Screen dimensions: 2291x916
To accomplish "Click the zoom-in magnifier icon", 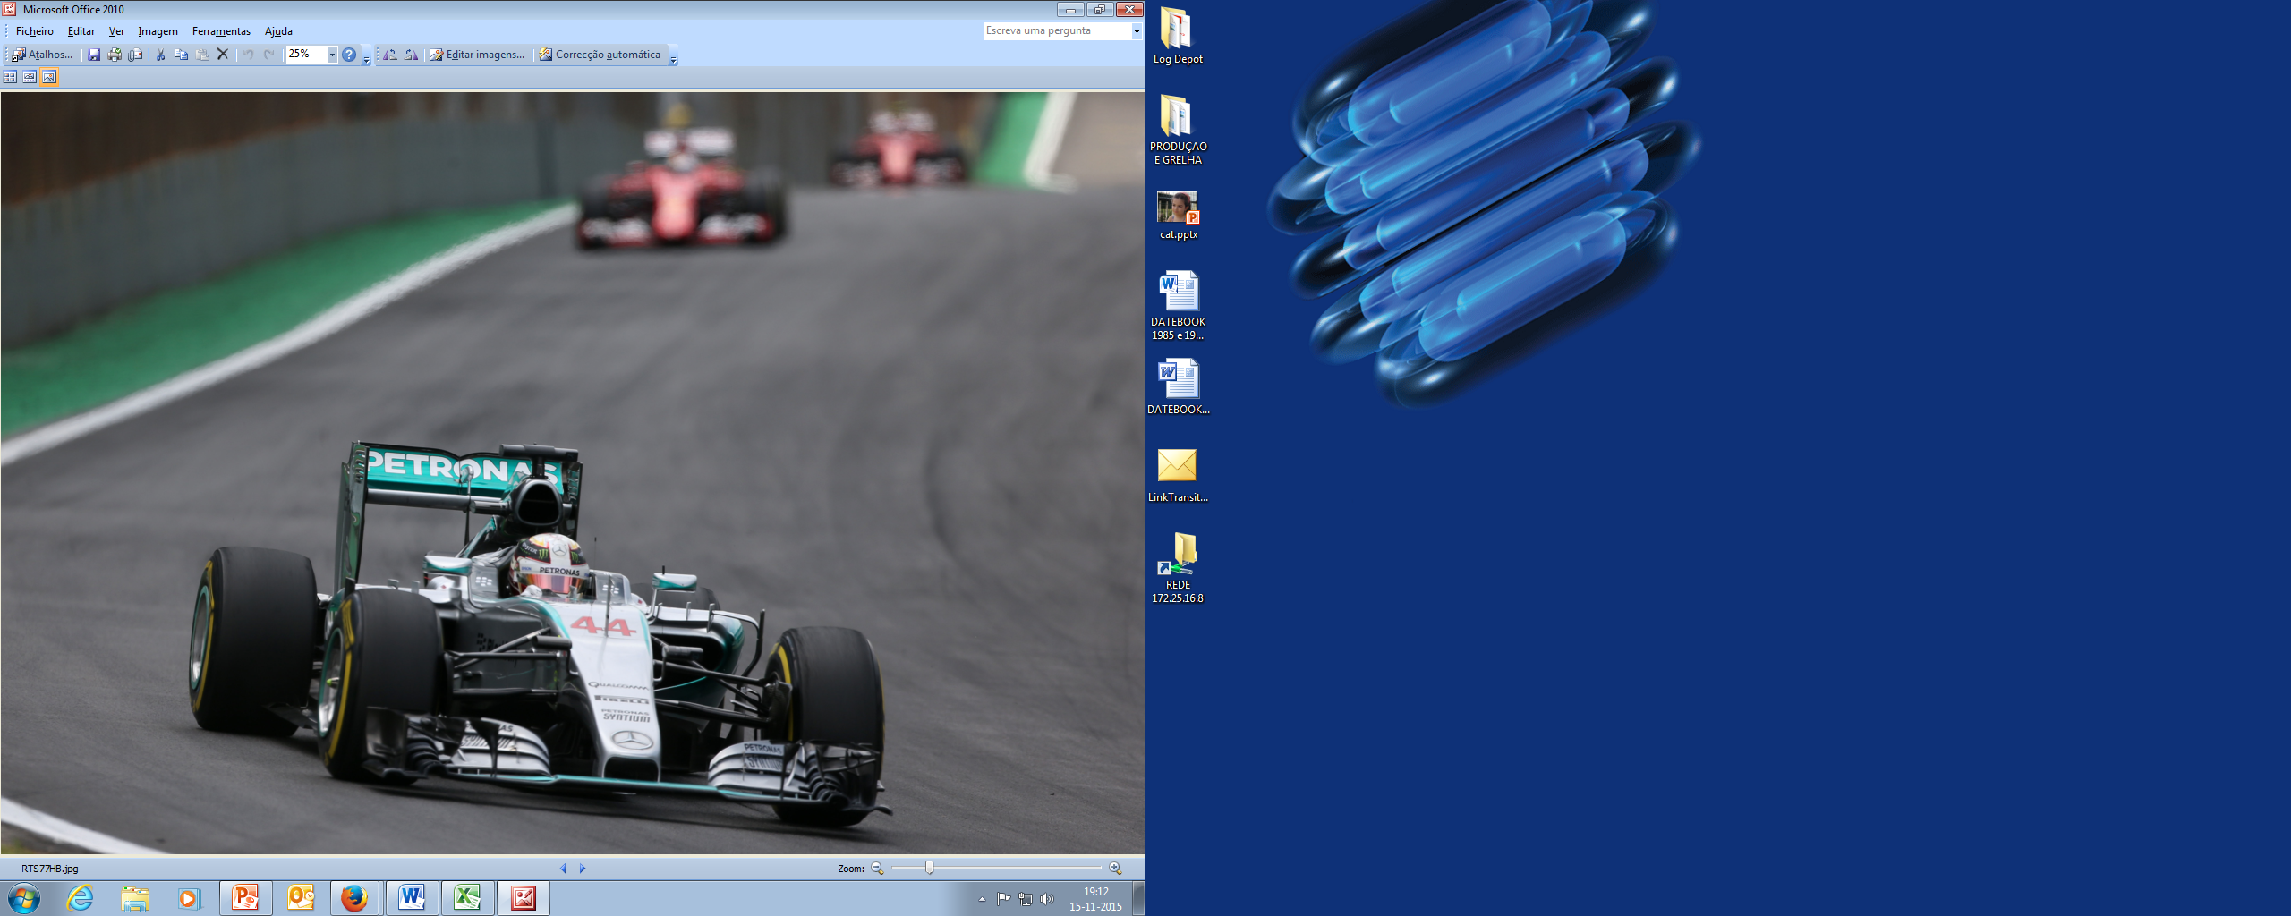I will [1115, 868].
